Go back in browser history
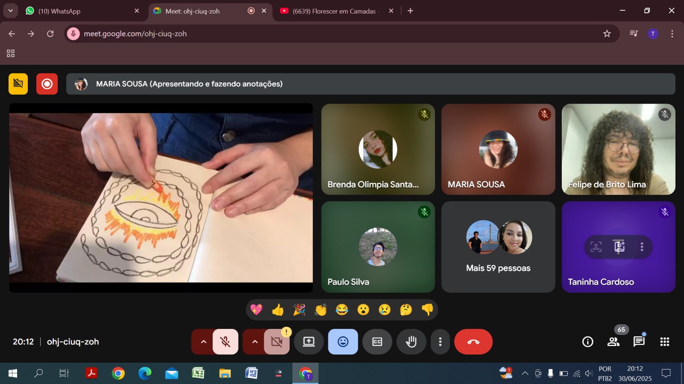 click(12, 34)
